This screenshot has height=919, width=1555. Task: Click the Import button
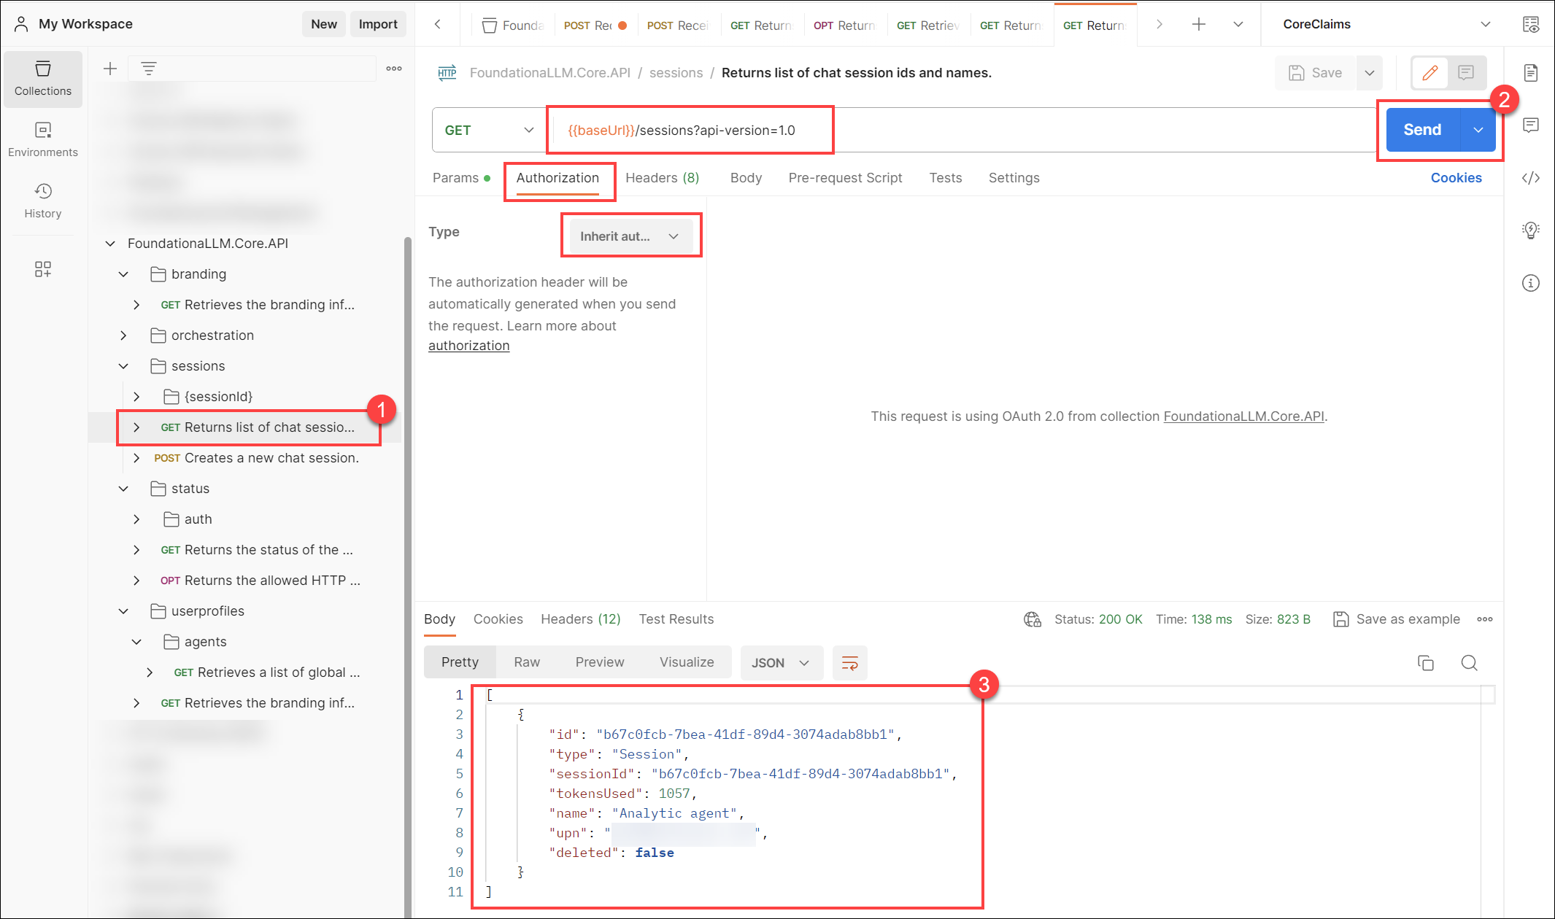[x=378, y=24]
